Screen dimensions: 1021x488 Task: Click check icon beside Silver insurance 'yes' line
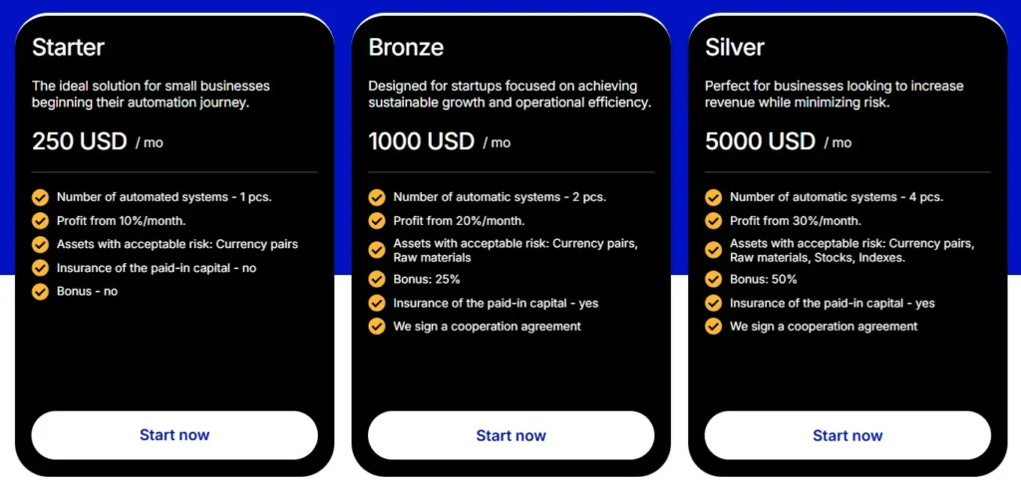click(713, 303)
